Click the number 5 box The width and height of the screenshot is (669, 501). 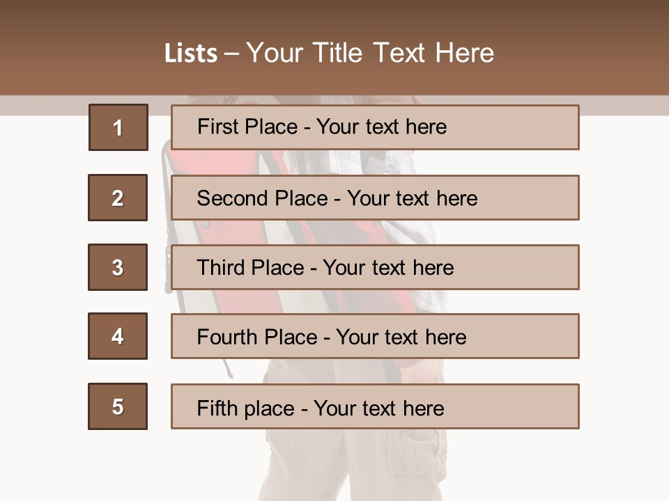pyautogui.click(x=118, y=406)
